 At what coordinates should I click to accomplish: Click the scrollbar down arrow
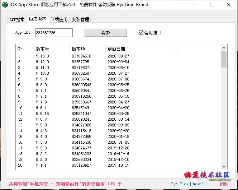224,166
